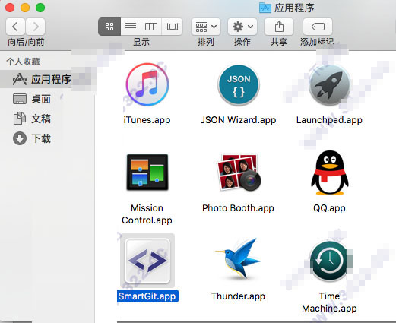Image resolution: width=396 pixels, height=323 pixels.
Task: Click the Thunder.app label
Action: (x=238, y=296)
